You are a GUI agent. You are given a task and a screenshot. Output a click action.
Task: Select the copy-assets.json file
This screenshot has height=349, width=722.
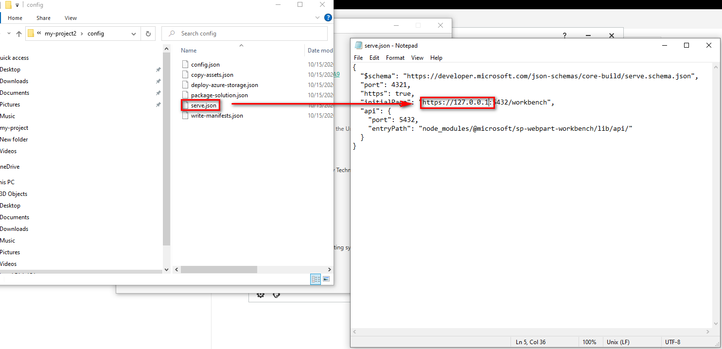coord(212,75)
